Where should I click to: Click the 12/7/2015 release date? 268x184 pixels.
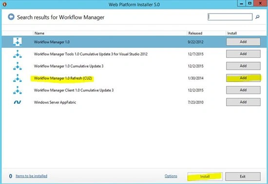pyautogui.click(x=196, y=54)
